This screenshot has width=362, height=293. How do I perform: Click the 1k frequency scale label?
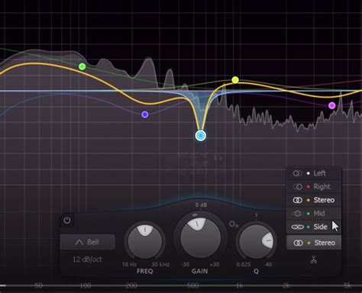239,285
